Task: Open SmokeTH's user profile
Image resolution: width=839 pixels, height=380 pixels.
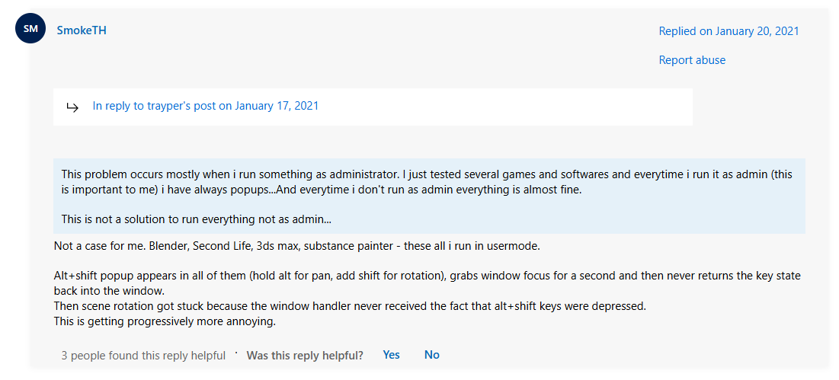Action: (x=82, y=30)
